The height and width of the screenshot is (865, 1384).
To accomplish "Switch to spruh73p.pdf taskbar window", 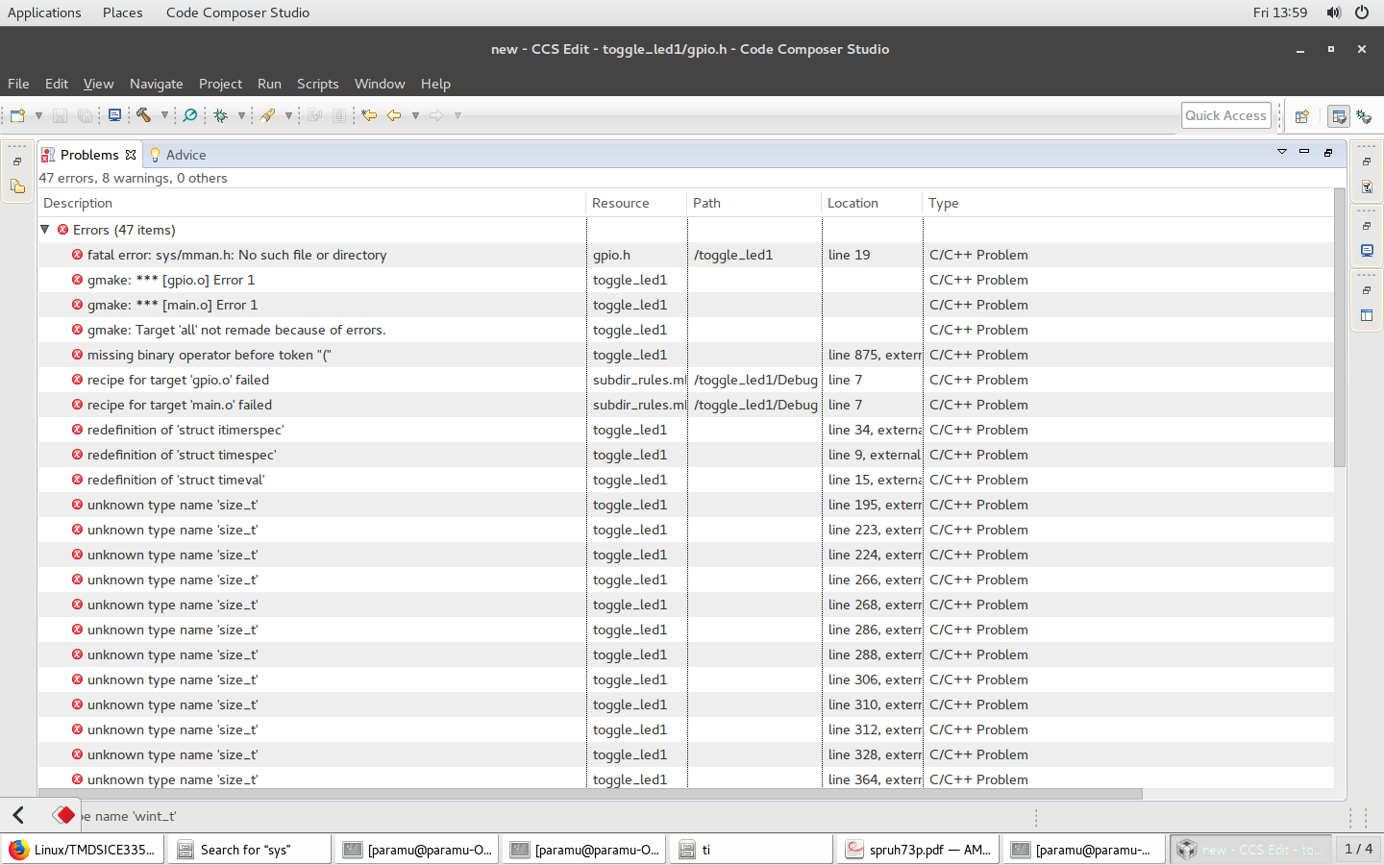I will point(918,850).
